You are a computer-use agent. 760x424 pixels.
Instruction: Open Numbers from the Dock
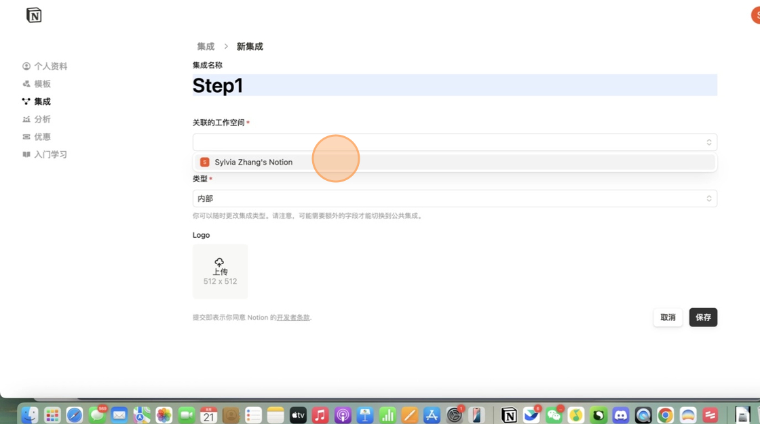click(x=387, y=415)
